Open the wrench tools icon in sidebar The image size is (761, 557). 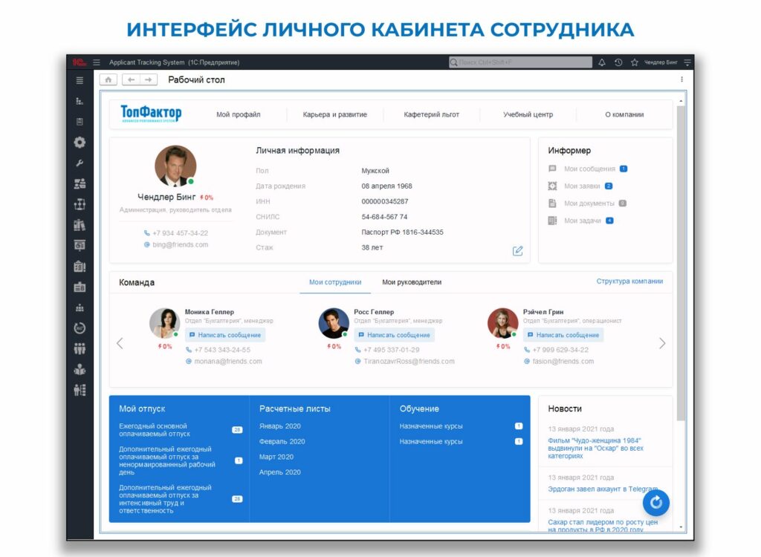pos(80,163)
